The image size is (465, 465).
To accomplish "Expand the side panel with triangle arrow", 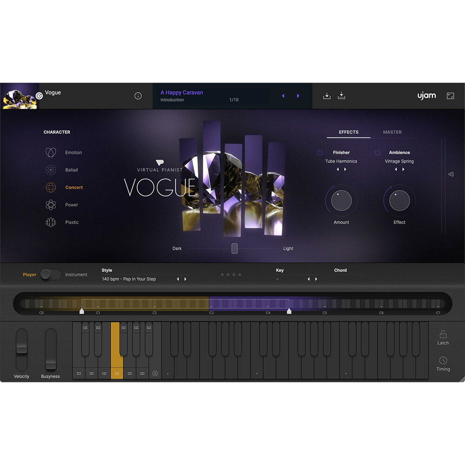I will click(450, 174).
